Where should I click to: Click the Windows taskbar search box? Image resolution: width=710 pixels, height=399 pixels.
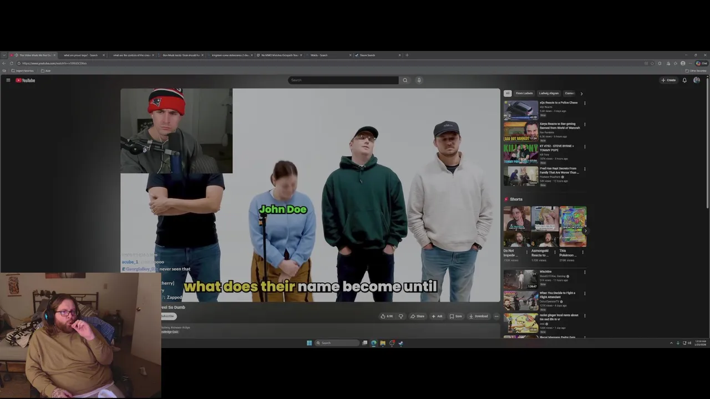(x=337, y=343)
